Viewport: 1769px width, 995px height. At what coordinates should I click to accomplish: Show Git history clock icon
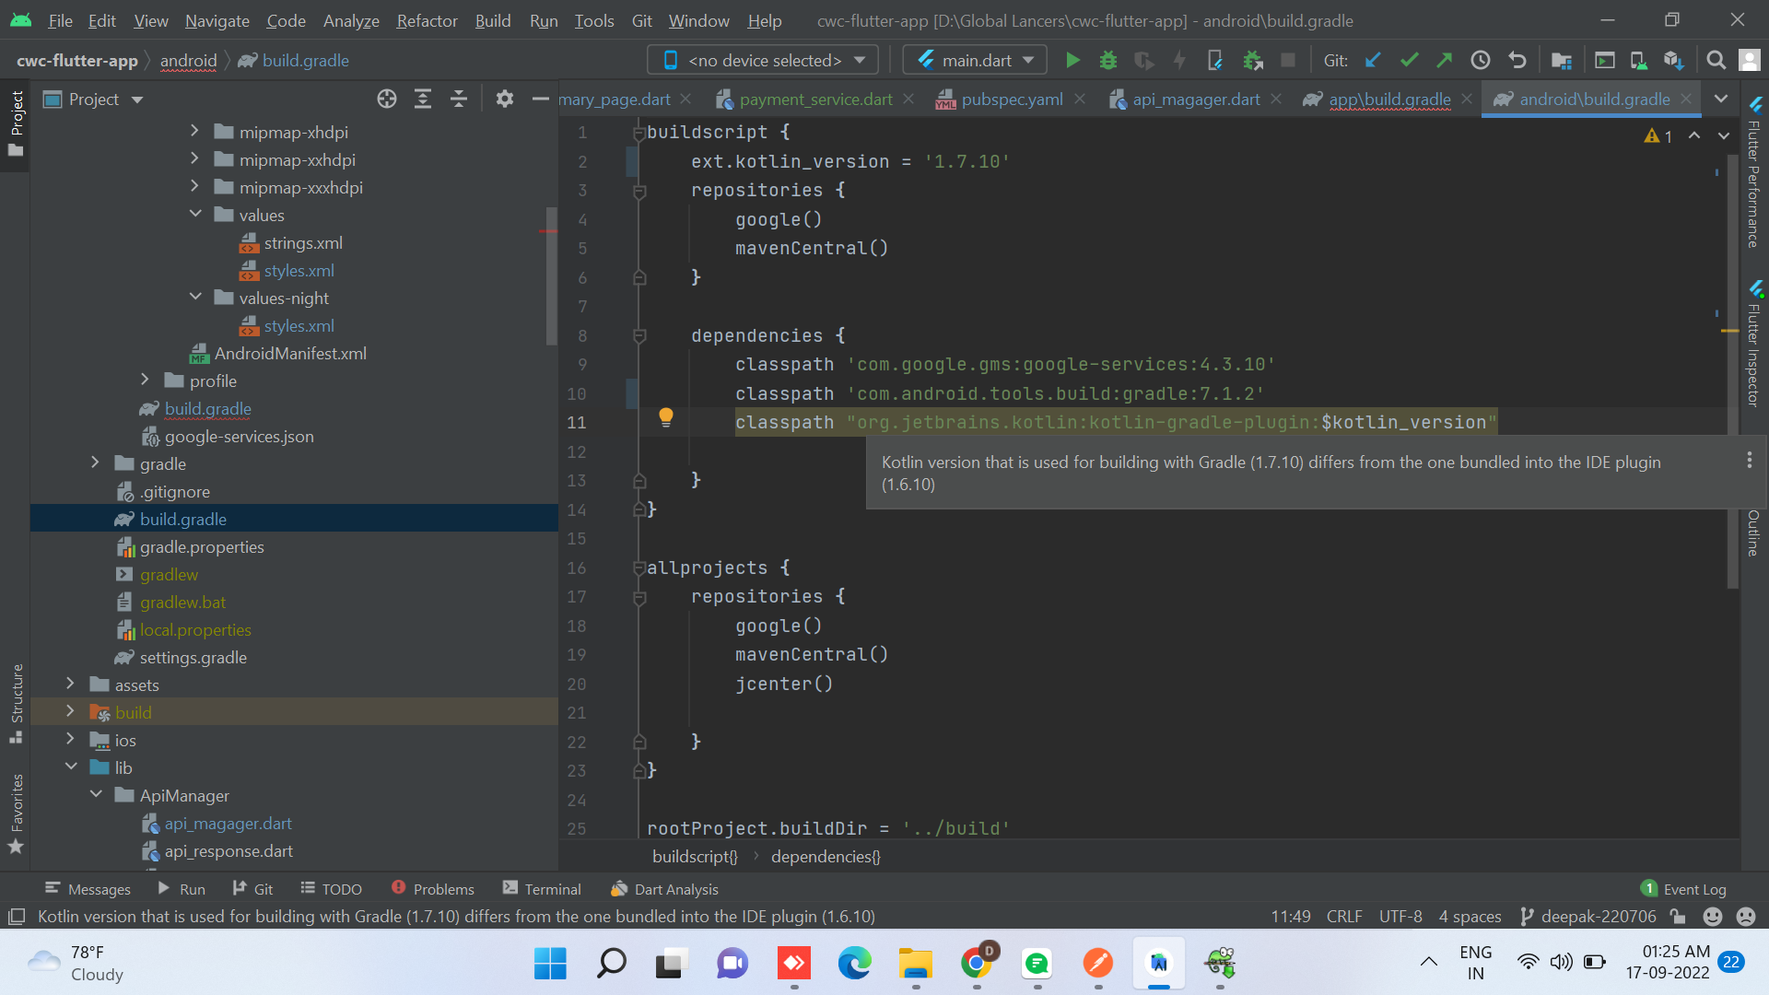1481,61
